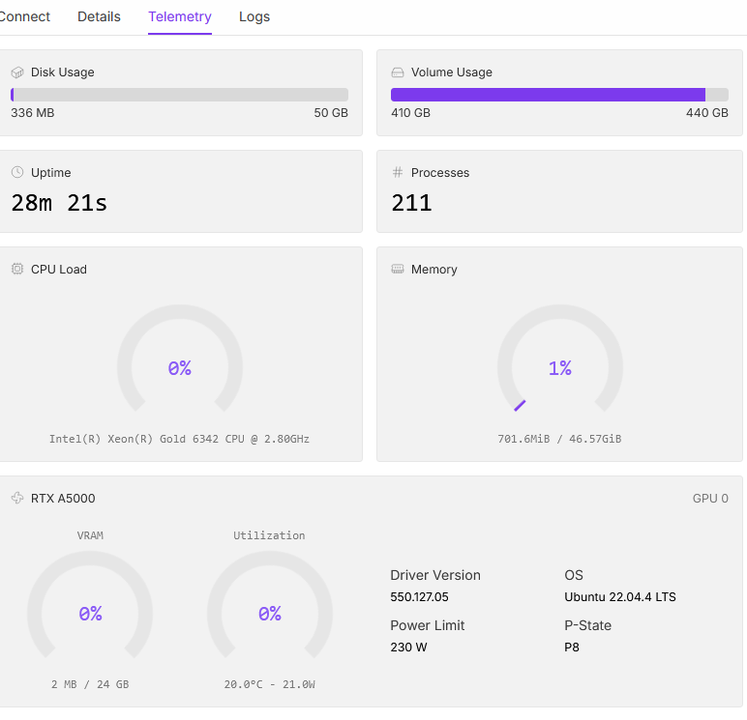Click the 2 MB / 24 GB VRAM text
Screen dimensions: 747x720
pos(90,684)
